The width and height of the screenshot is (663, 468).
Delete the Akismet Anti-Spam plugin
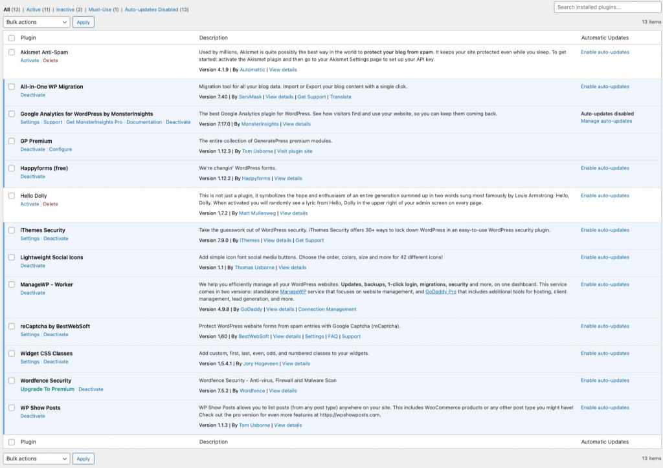coord(51,61)
